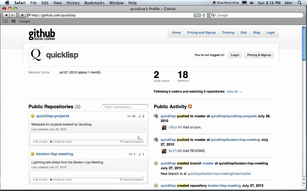The height and width of the screenshot is (191, 307).
Task: Open the Safari menu
Action: coord(20,3)
